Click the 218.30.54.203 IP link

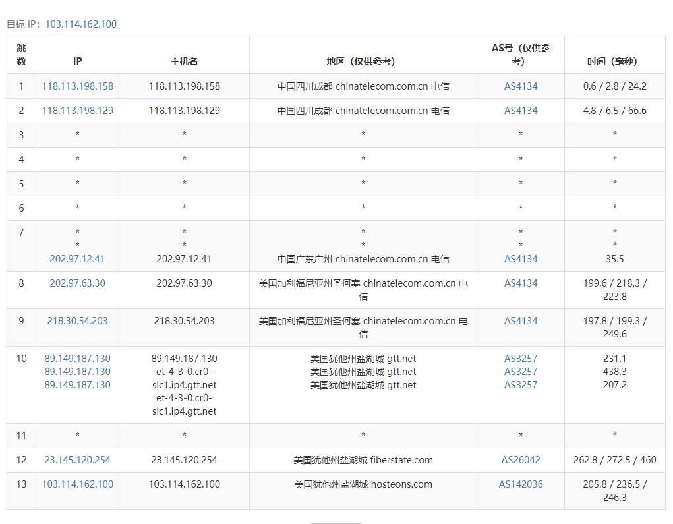coord(77,321)
